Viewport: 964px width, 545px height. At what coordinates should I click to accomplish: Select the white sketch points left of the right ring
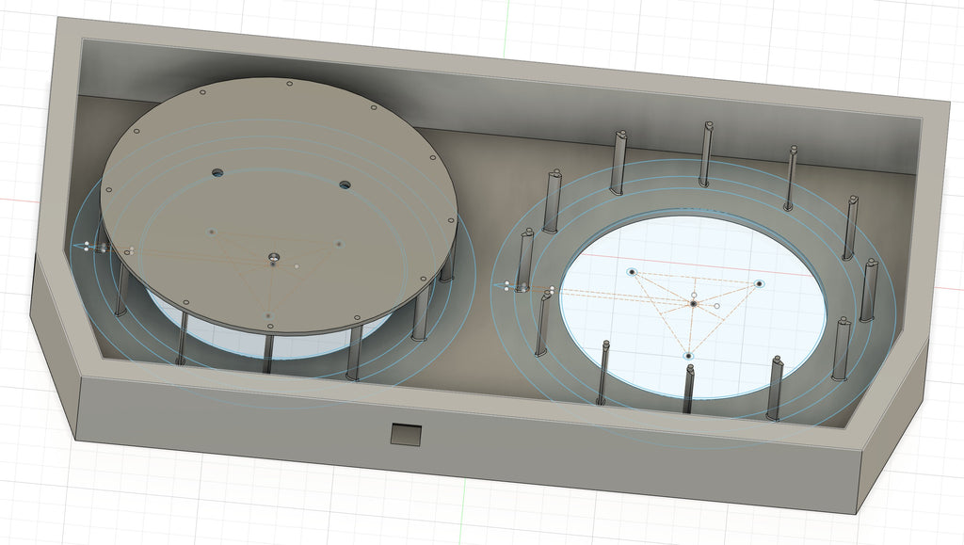tap(507, 285)
